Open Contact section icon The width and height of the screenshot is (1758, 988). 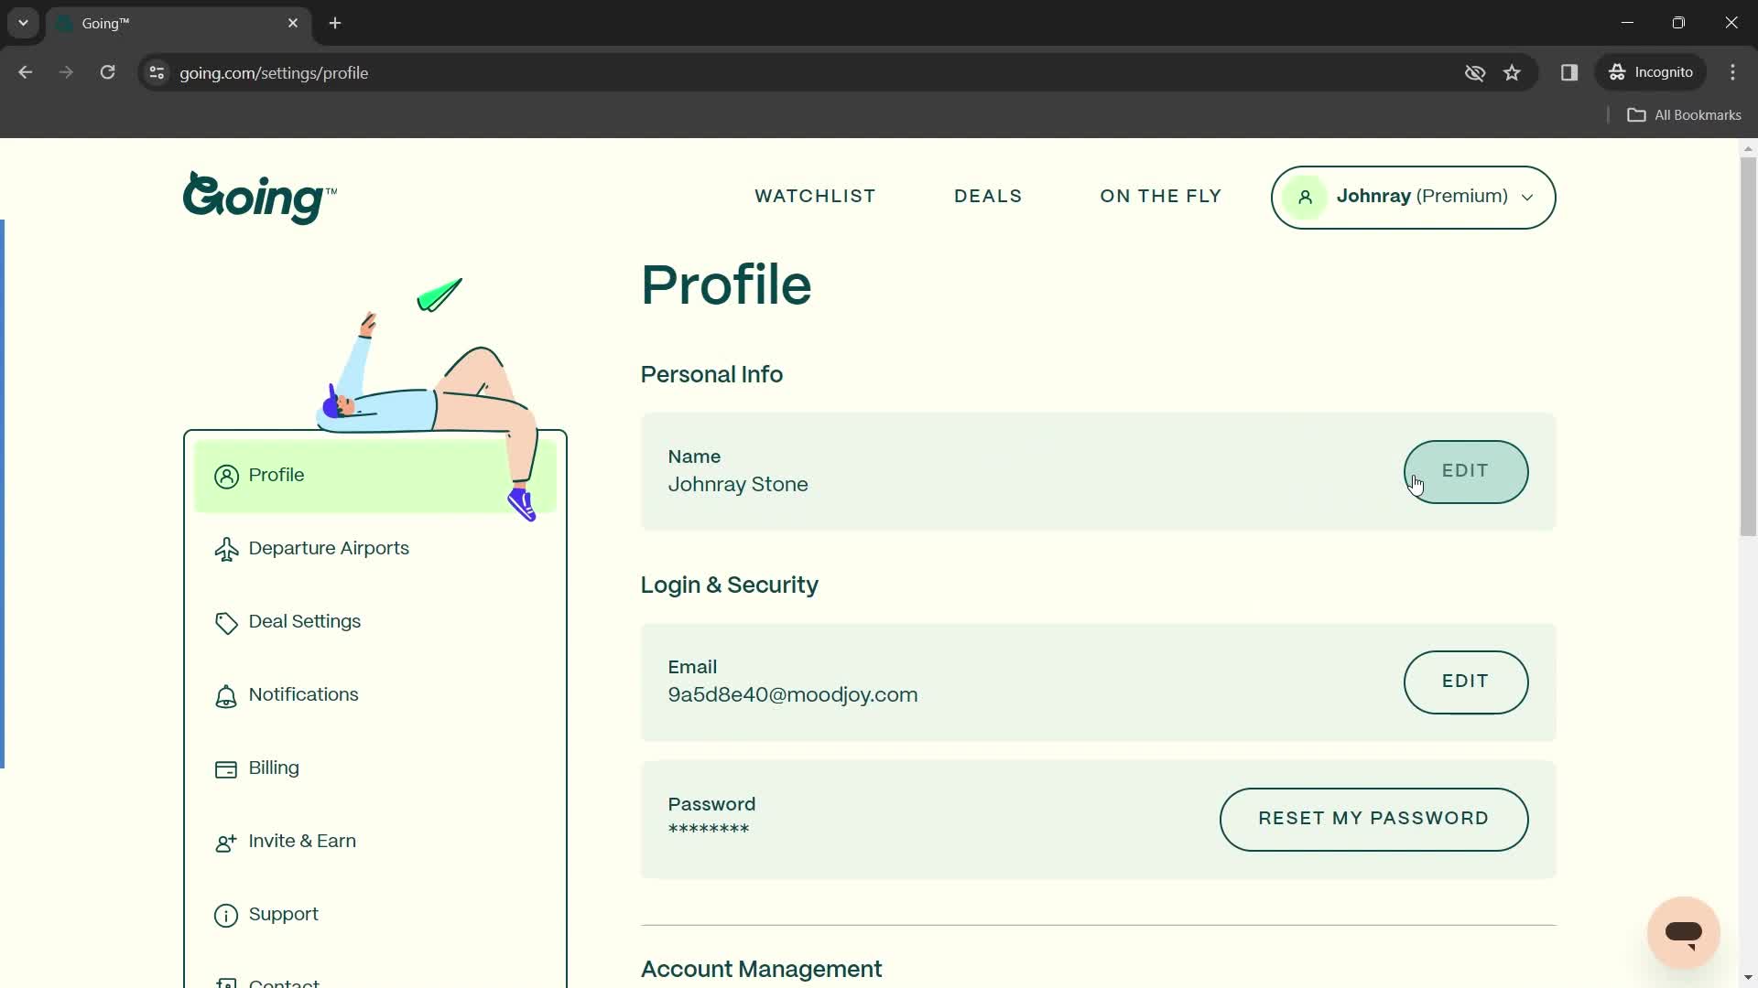point(226,983)
